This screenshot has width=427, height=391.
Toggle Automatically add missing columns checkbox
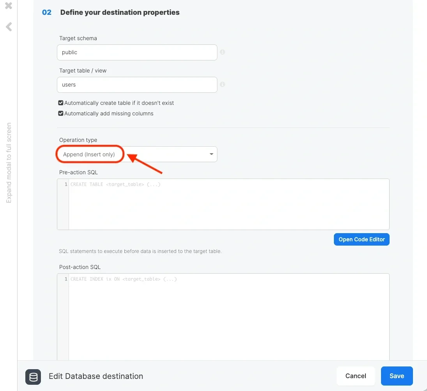point(61,113)
